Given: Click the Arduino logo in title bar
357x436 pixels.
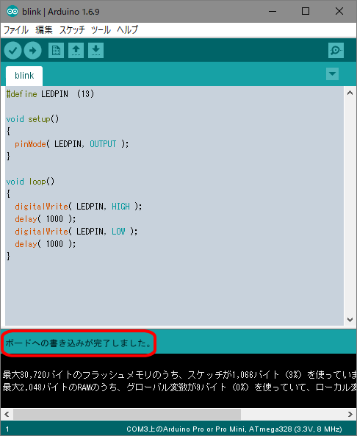Looking at the screenshot, I should 12,12.
